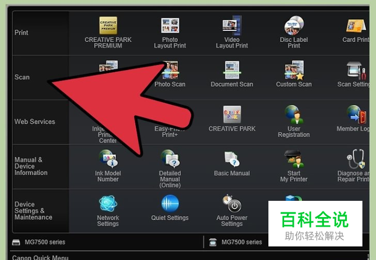The width and height of the screenshot is (376, 260).
Task: Open Custom Scan
Action: 294,70
